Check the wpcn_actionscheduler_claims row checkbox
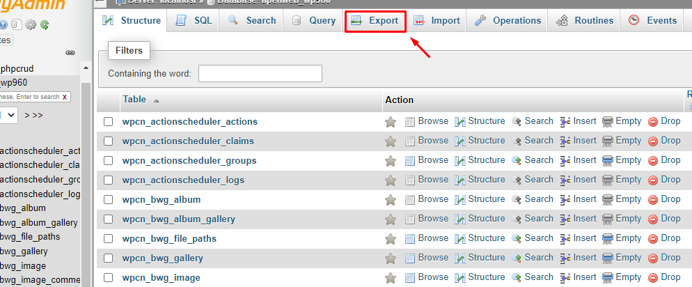Viewport: 692px width, 287px height. 108,141
